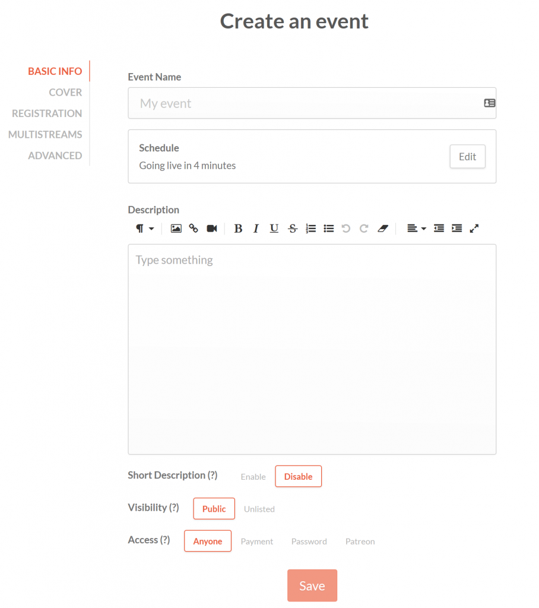This screenshot has width=539, height=608.
Task: Clear formatting with the eraser icon
Action: [x=383, y=229]
